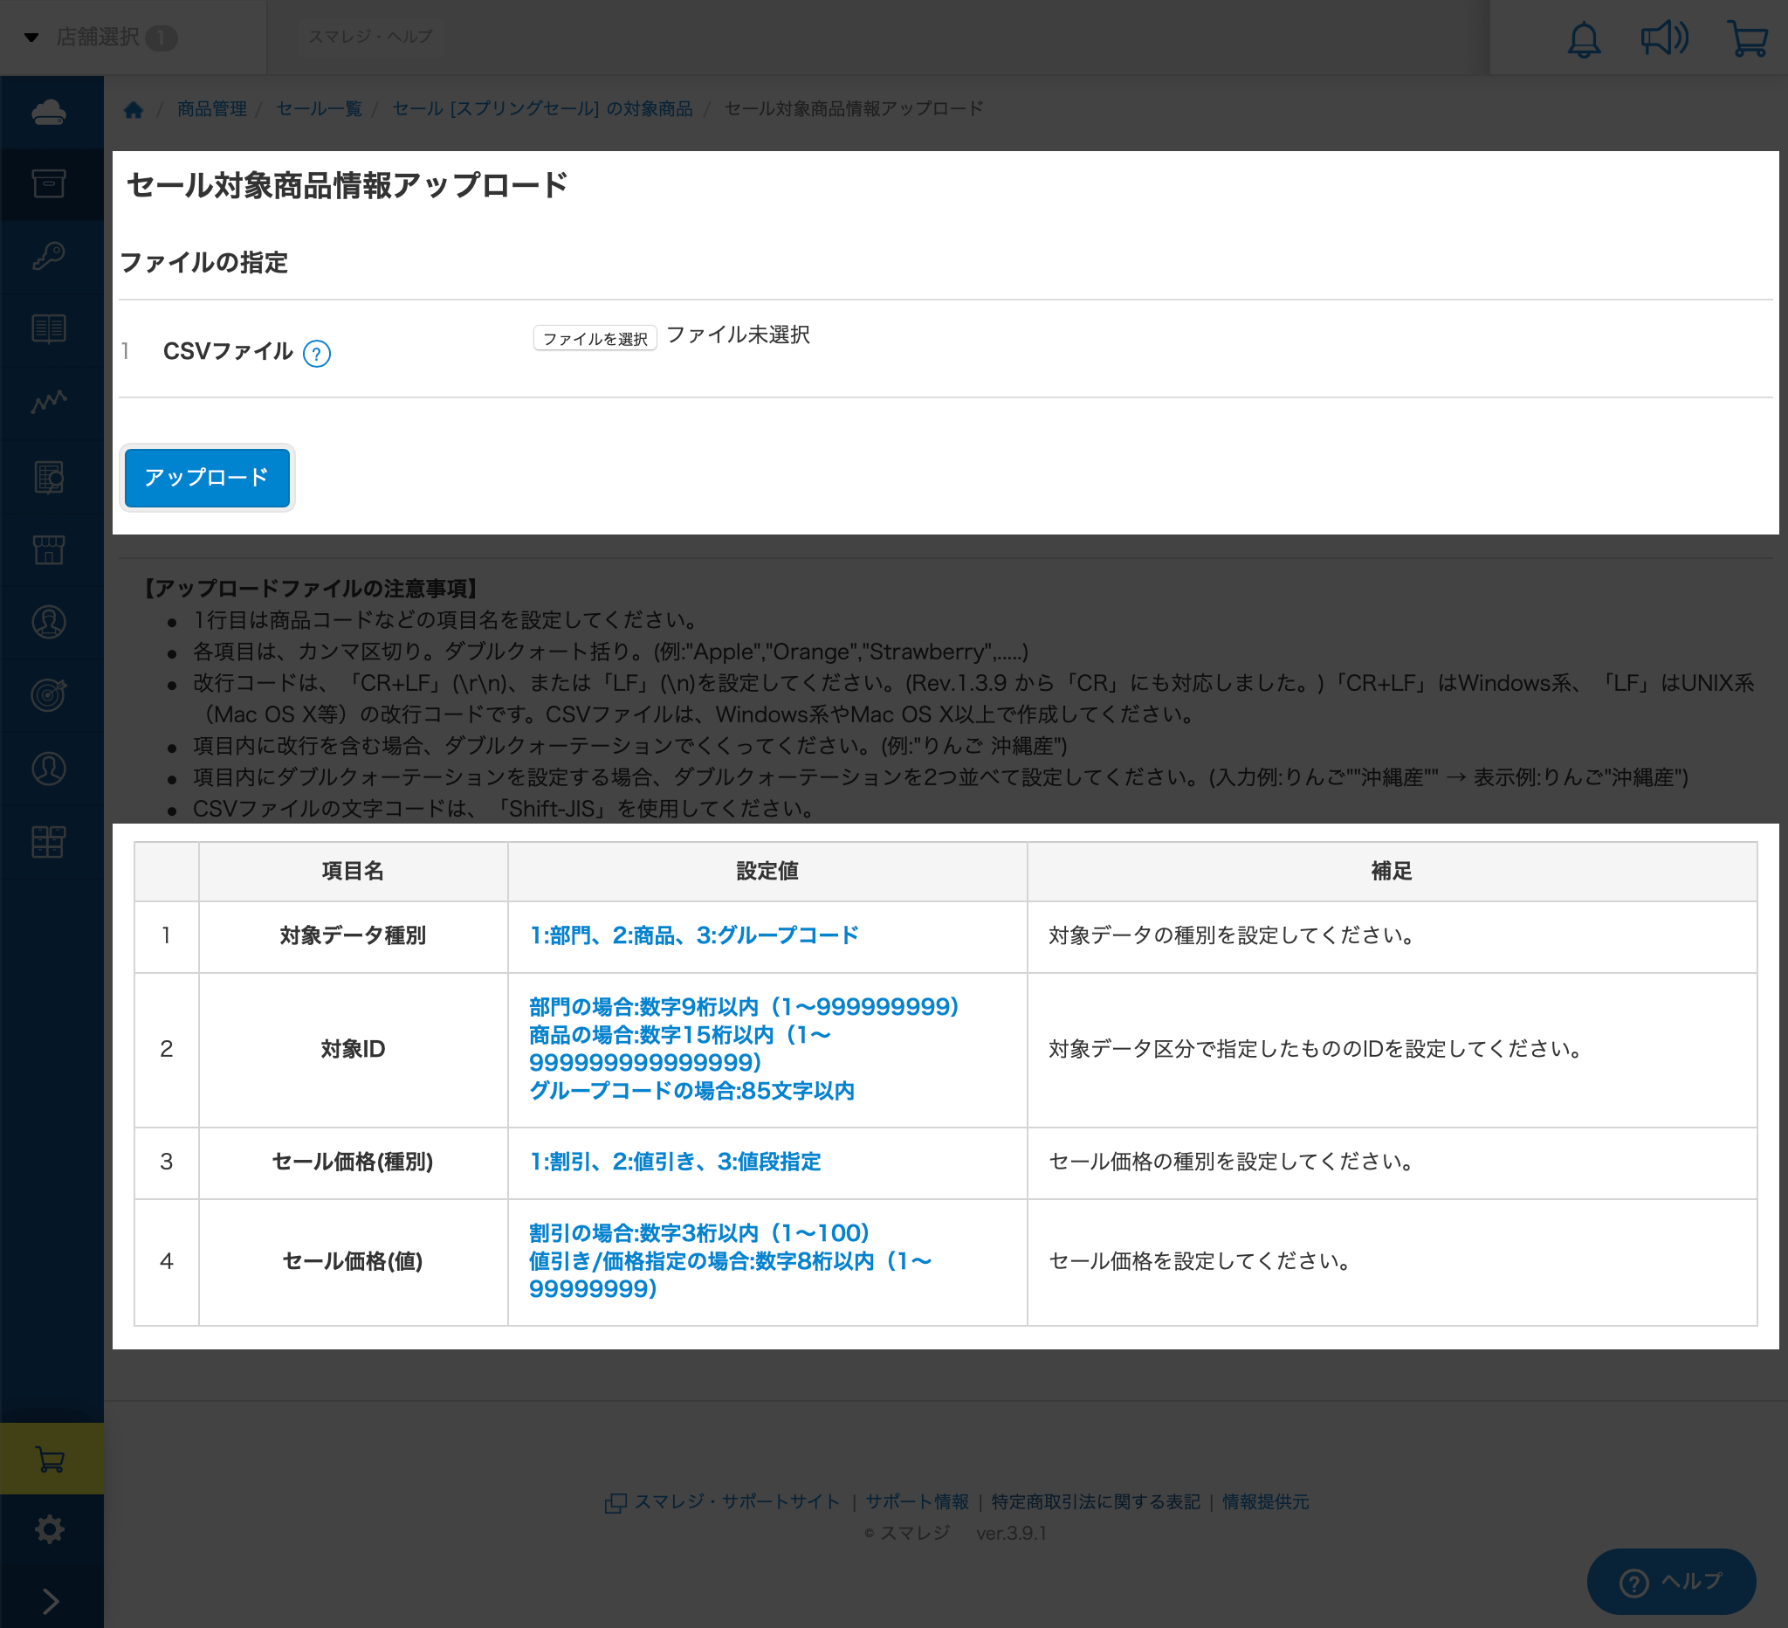This screenshot has height=1628, width=1788.
Task: Click 割引の場合:数字3桁以内 text
Action: coord(643,1234)
